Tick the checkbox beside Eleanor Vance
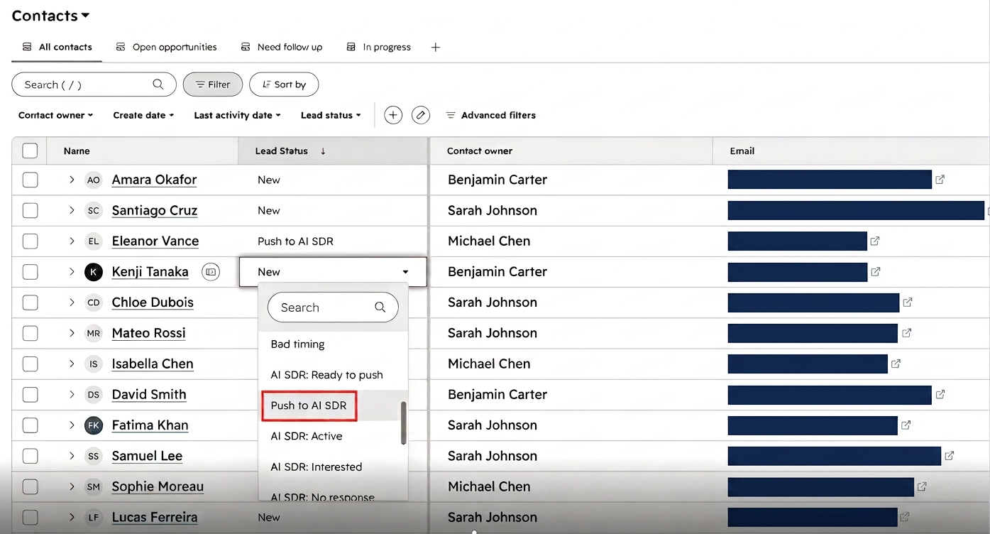This screenshot has width=990, height=534. (x=30, y=241)
